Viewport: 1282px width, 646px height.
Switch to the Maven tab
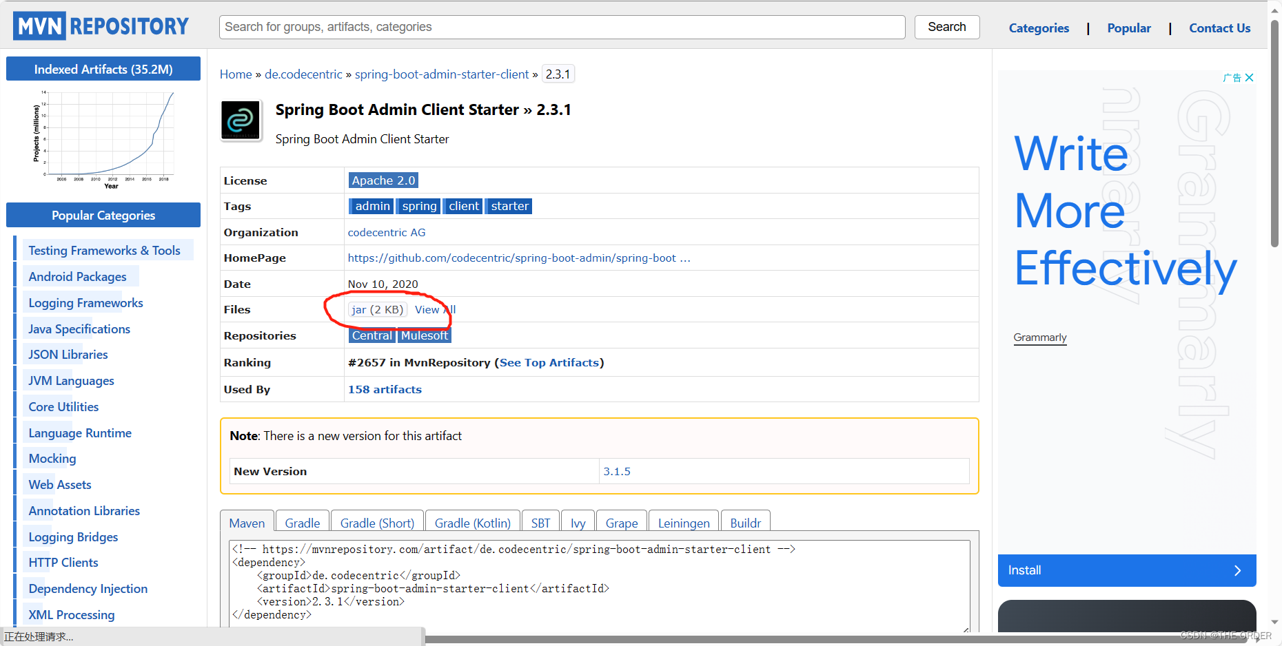[247, 523]
